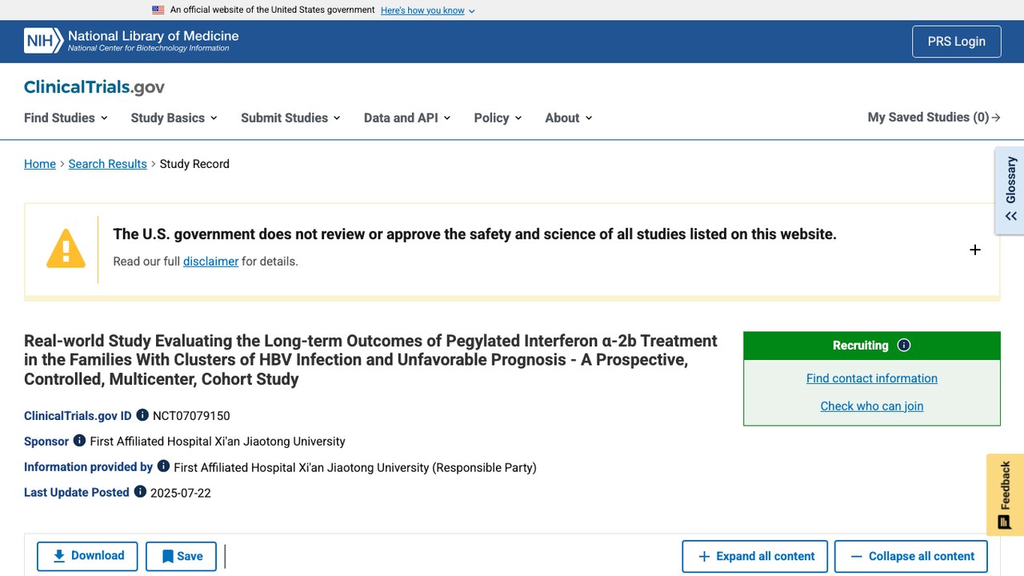
Task: Click Expand all content button
Action: click(755, 556)
